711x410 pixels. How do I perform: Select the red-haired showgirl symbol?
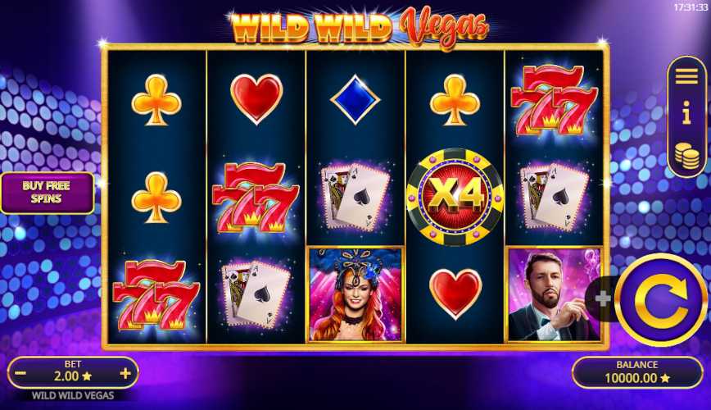point(355,294)
